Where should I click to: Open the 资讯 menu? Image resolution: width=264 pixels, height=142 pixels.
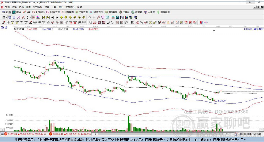pos(21,7)
